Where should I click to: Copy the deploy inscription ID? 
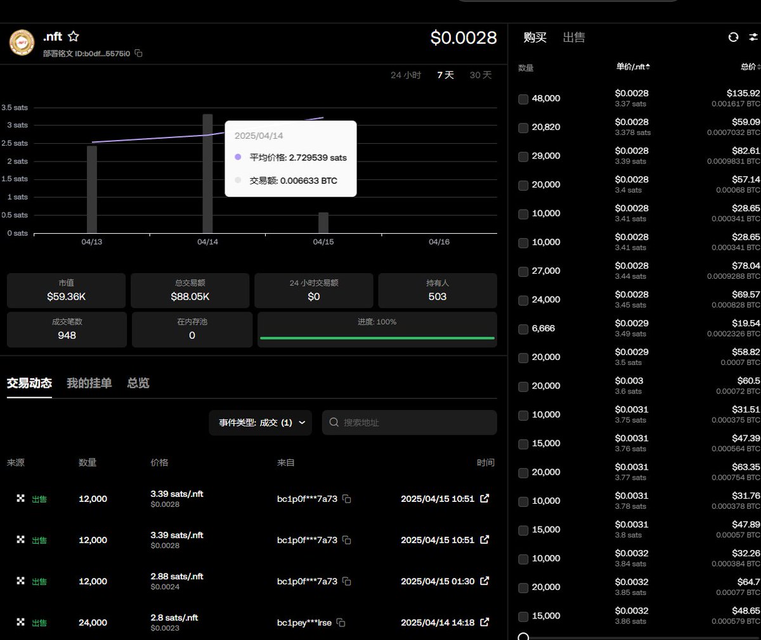[x=138, y=54]
